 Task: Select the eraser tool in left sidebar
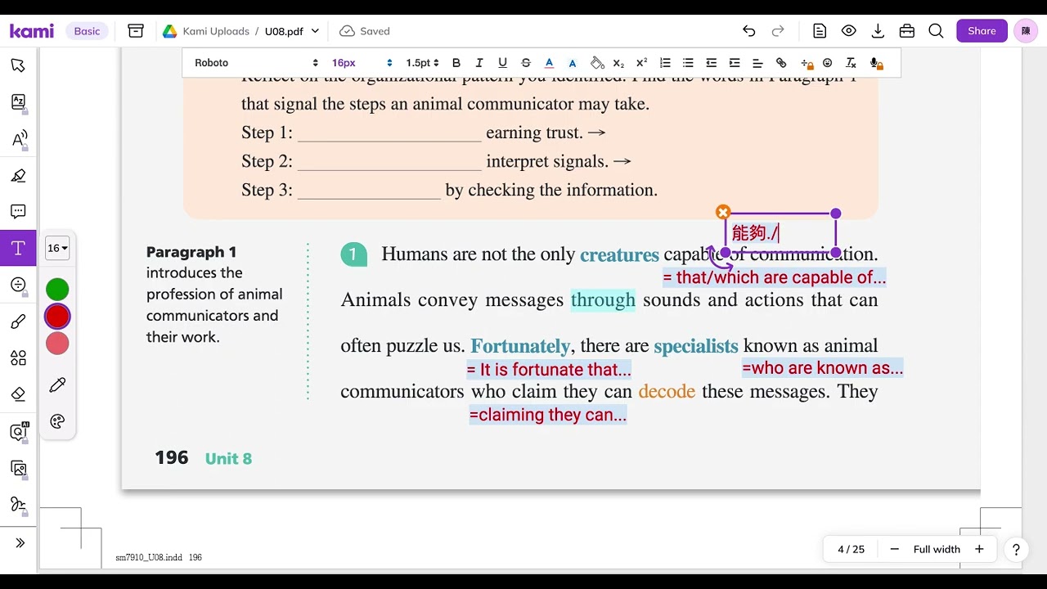click(18, 394)
